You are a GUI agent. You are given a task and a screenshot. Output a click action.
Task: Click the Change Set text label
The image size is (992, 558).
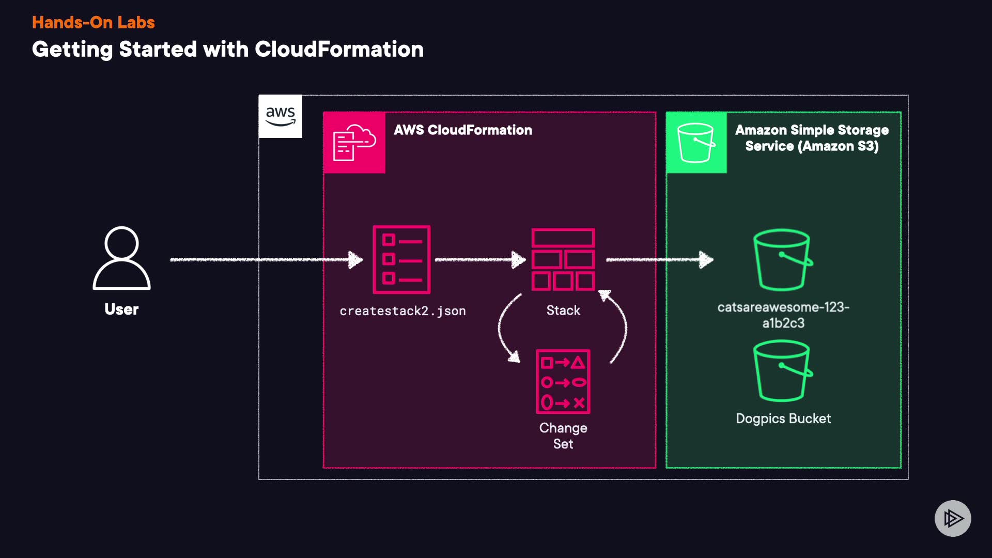point(563,436)
